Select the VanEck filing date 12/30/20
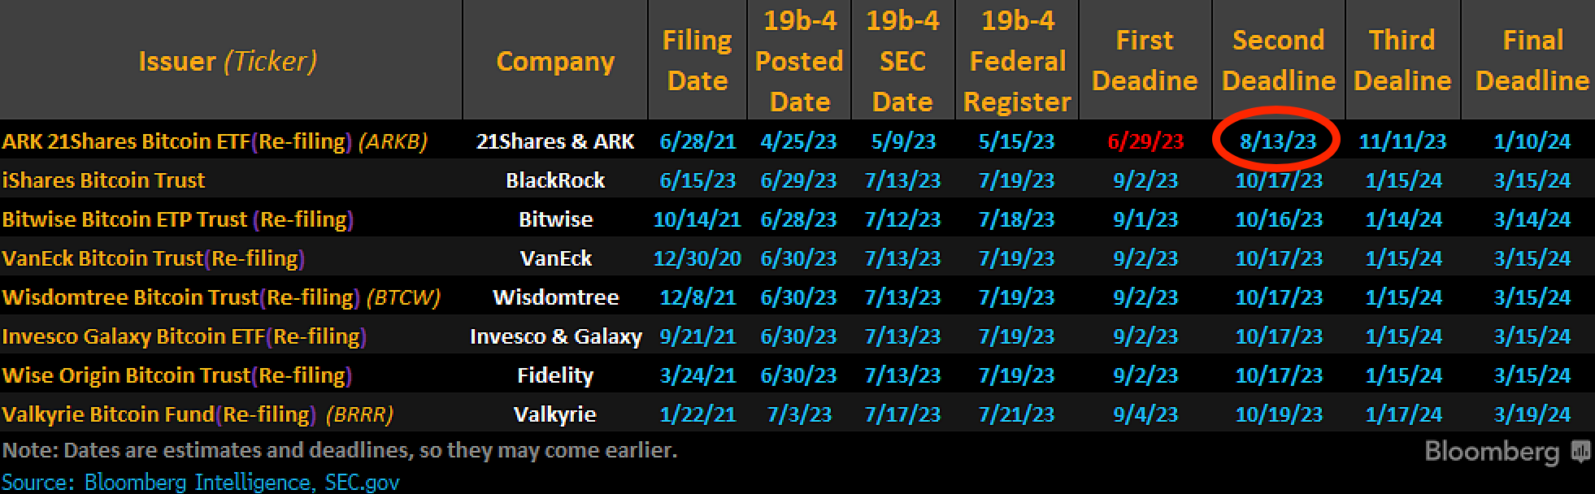 [x=697, y=258]
